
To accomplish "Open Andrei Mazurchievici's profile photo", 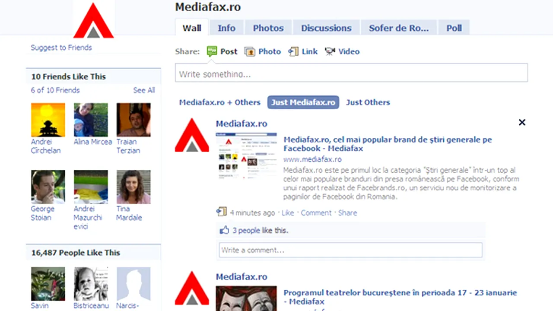I will coord(91,187).
